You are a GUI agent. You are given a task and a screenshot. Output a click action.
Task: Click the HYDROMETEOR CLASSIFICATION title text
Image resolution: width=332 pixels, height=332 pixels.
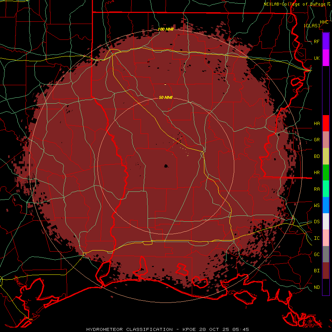129,329
